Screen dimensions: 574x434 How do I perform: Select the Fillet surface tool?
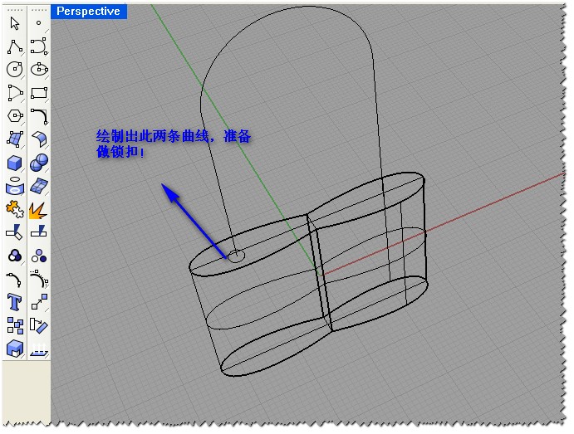(38, 139)
